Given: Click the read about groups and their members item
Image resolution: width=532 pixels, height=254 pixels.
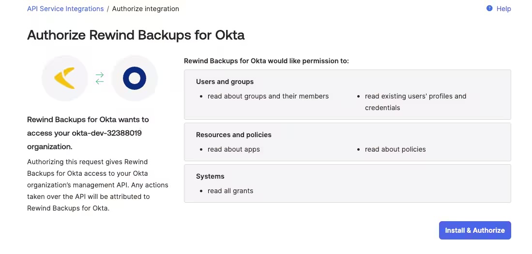Looking at the screenshot, I should (x=268, y=96).
